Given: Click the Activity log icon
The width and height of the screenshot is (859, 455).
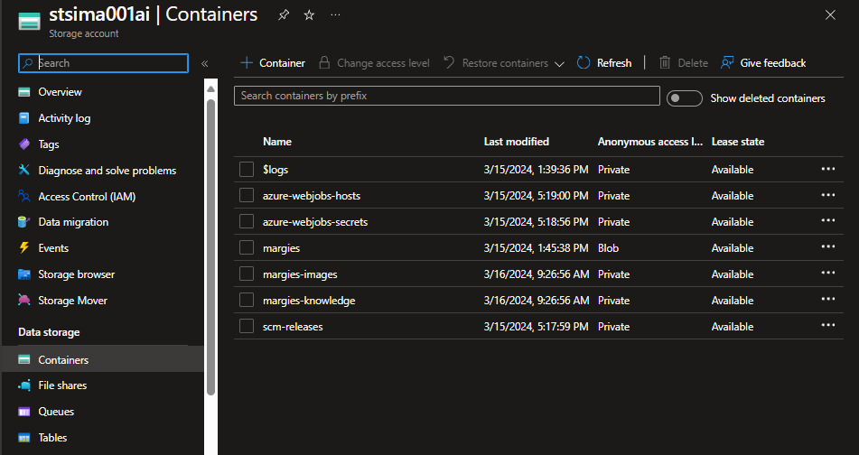Looking at the screenshot, I should [x=24, y=118].
